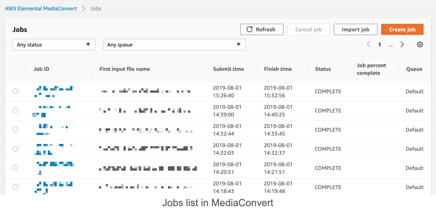Image resolution: width=436 pixels, height=209 pixels.
Task: Click page number 1 in pagination
Action: click(379, 45)
